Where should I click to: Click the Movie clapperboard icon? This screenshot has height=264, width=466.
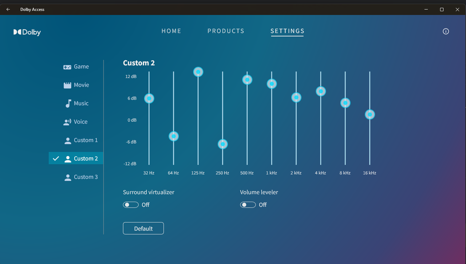tap(67, 85)
